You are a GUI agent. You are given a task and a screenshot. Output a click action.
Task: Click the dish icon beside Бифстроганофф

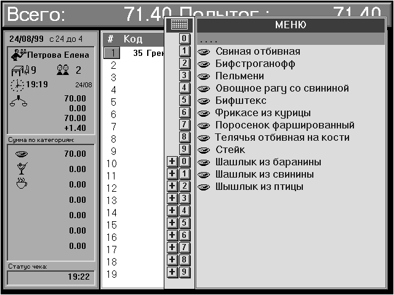204,64
